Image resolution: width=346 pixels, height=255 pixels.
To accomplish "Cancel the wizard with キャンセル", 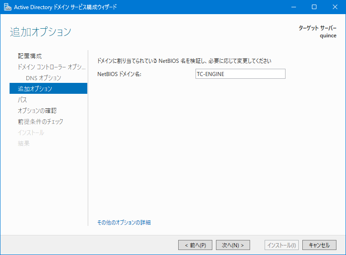I will [319, 245].
